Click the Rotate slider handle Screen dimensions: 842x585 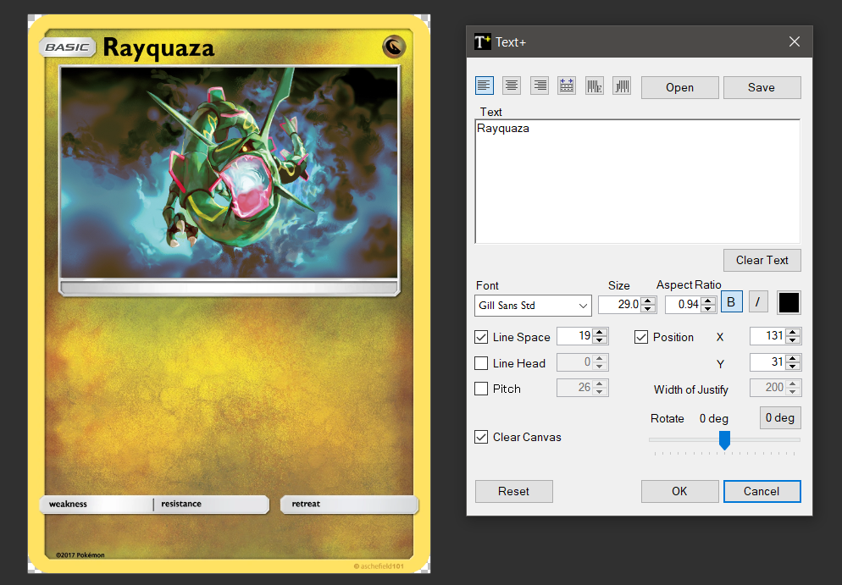pos(724,440)
